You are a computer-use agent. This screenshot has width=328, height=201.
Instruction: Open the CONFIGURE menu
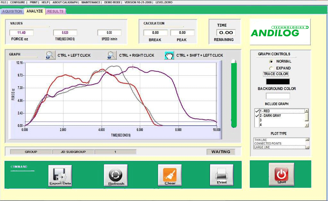click(x=18, y=2)
